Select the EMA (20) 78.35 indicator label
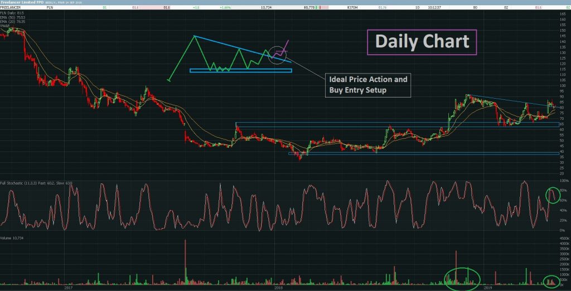 [13, 22]
